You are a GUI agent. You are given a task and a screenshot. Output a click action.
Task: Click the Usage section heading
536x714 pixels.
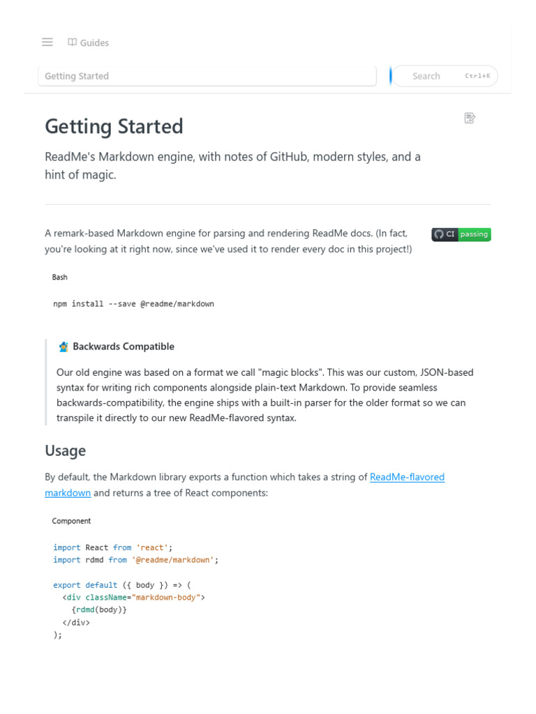[x=66, y=450]
